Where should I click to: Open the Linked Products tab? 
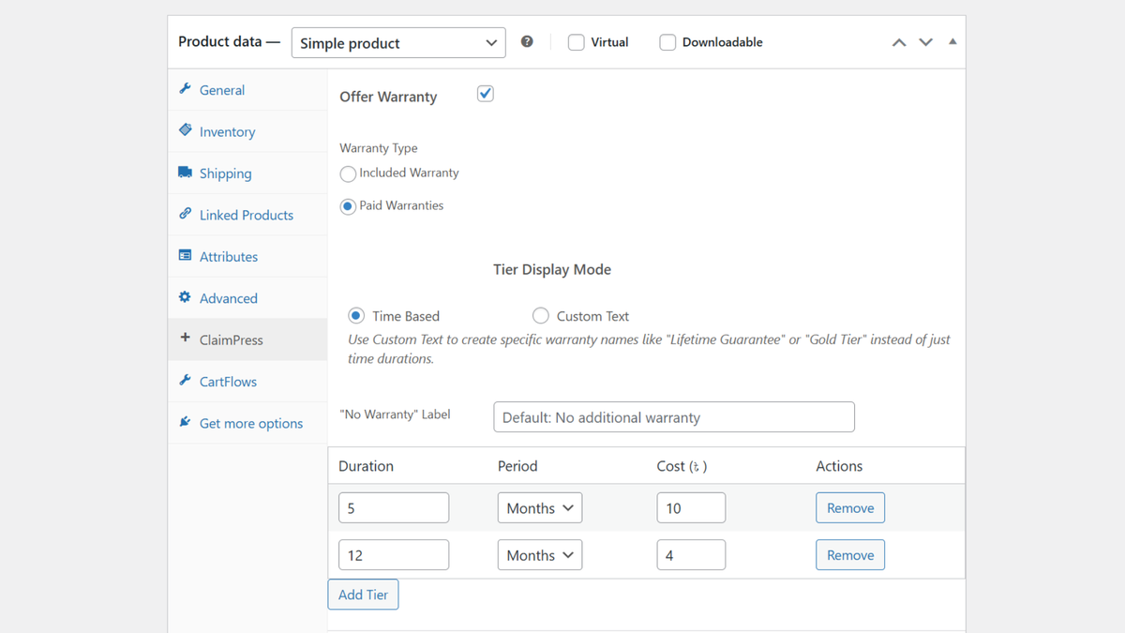(x=247, y=215)
